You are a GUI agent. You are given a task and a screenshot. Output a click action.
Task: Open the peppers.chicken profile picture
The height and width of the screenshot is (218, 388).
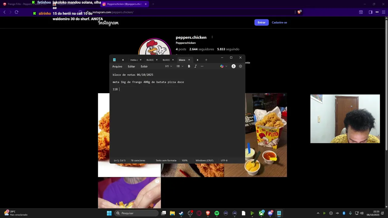click(155, 47)
